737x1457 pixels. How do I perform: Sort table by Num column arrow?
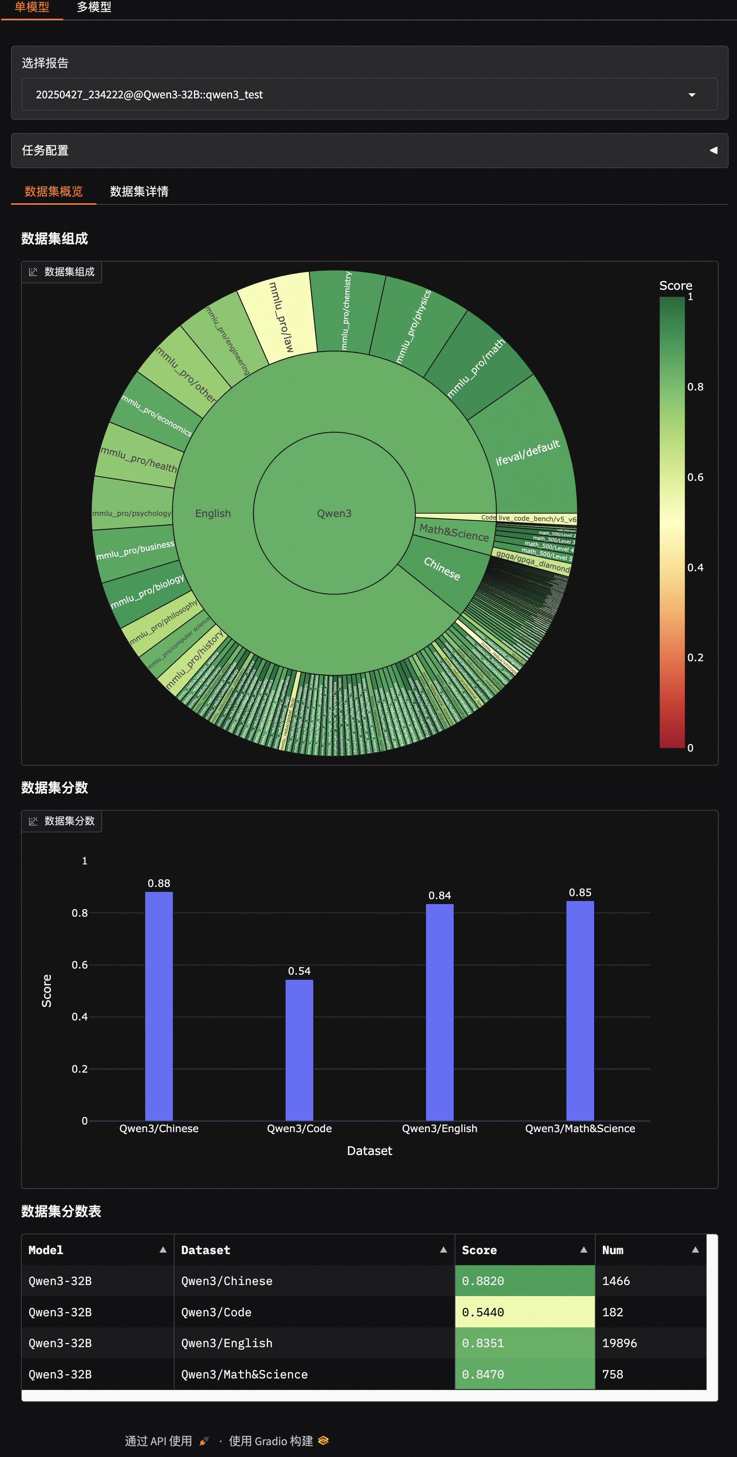pyautogui.click(x=695, y=1250)
